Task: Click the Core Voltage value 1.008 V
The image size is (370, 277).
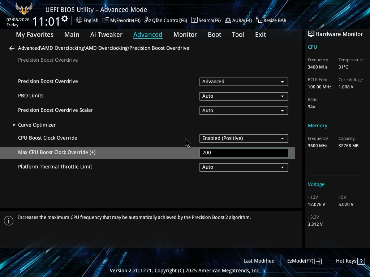Action: pyautogui.click(x=346, y=87)
